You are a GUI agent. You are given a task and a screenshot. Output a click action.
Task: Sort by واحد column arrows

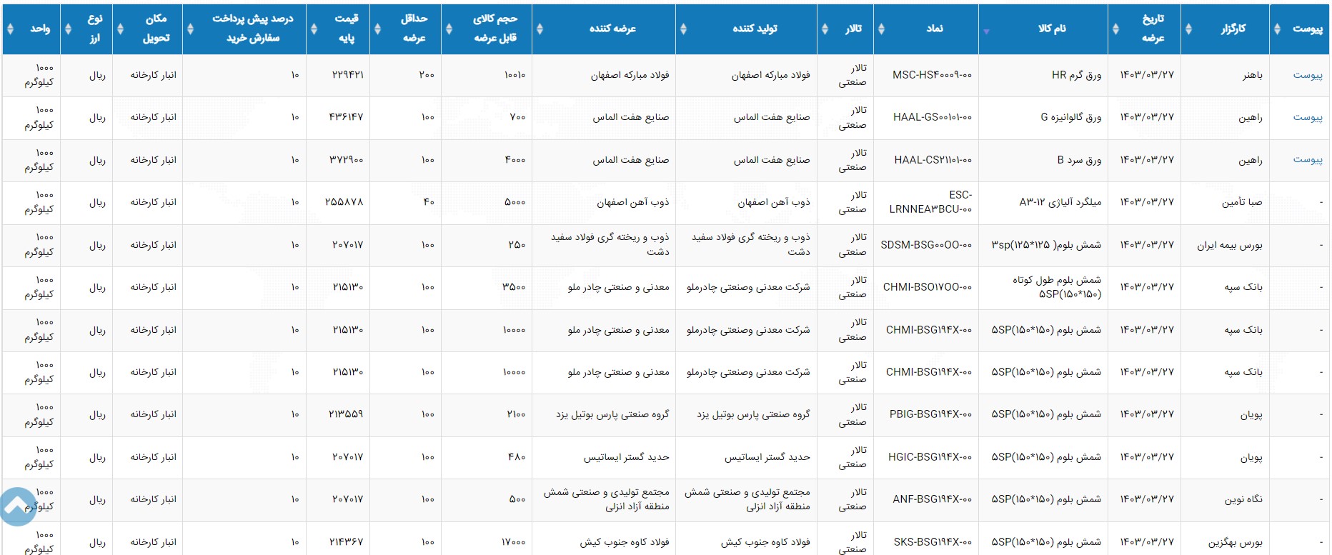tap(10, 29)
